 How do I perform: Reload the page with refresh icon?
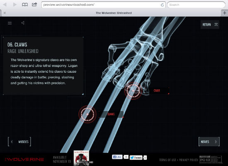tap(162, 5)
